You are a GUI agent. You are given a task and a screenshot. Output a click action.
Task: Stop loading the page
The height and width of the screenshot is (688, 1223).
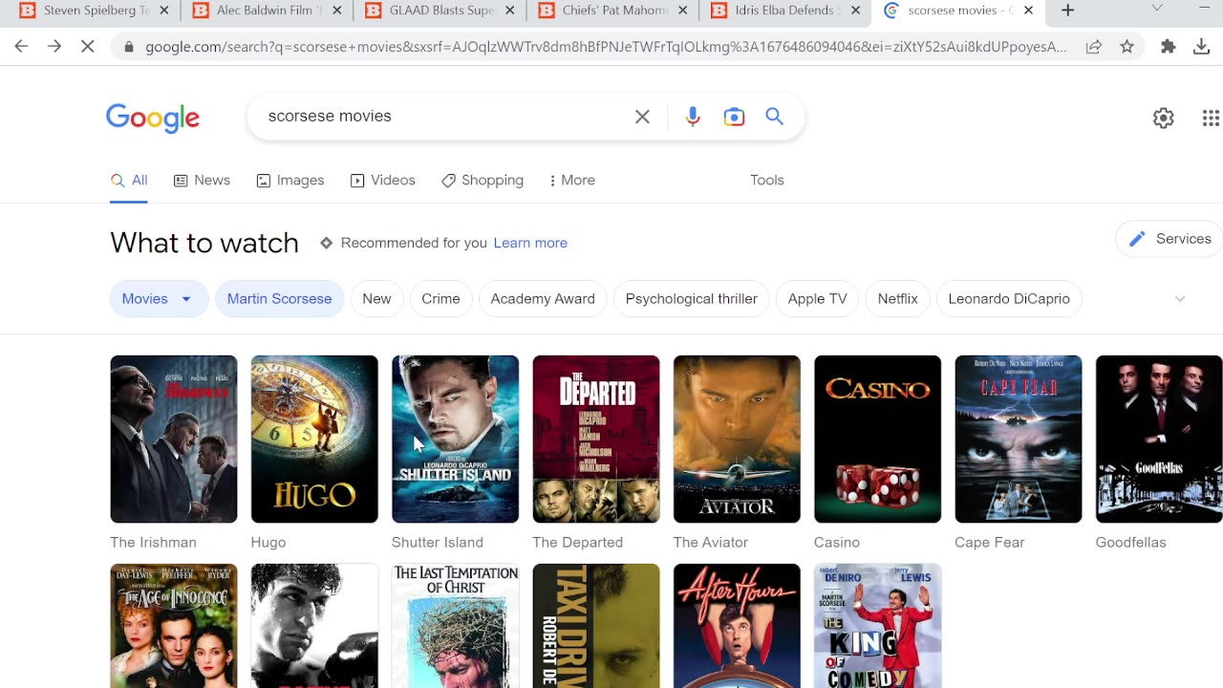87,46
